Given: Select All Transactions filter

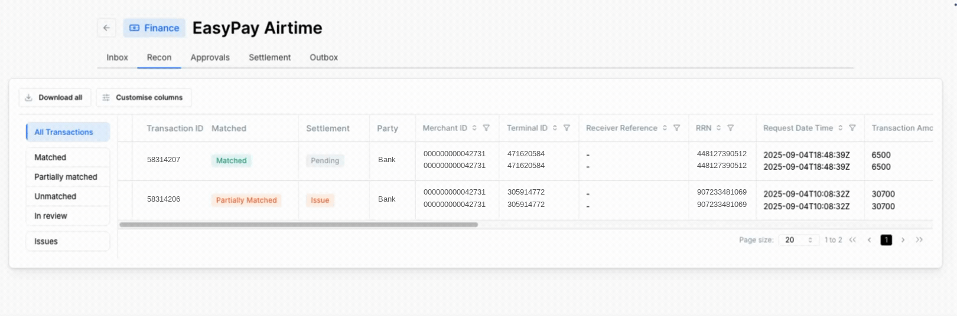Looking at the screenshot, I should point(68,132).
